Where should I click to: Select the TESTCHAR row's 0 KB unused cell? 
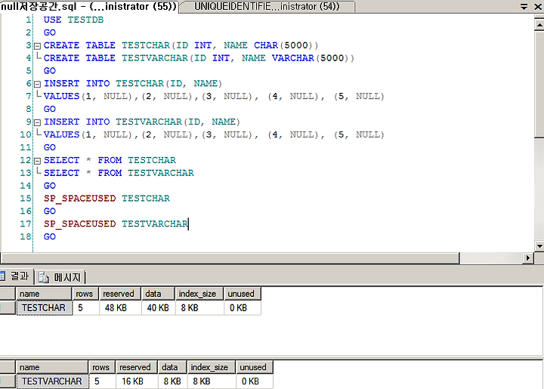243,308
